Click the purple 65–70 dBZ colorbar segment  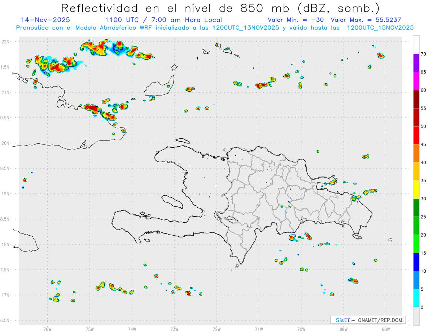[416, 63]
